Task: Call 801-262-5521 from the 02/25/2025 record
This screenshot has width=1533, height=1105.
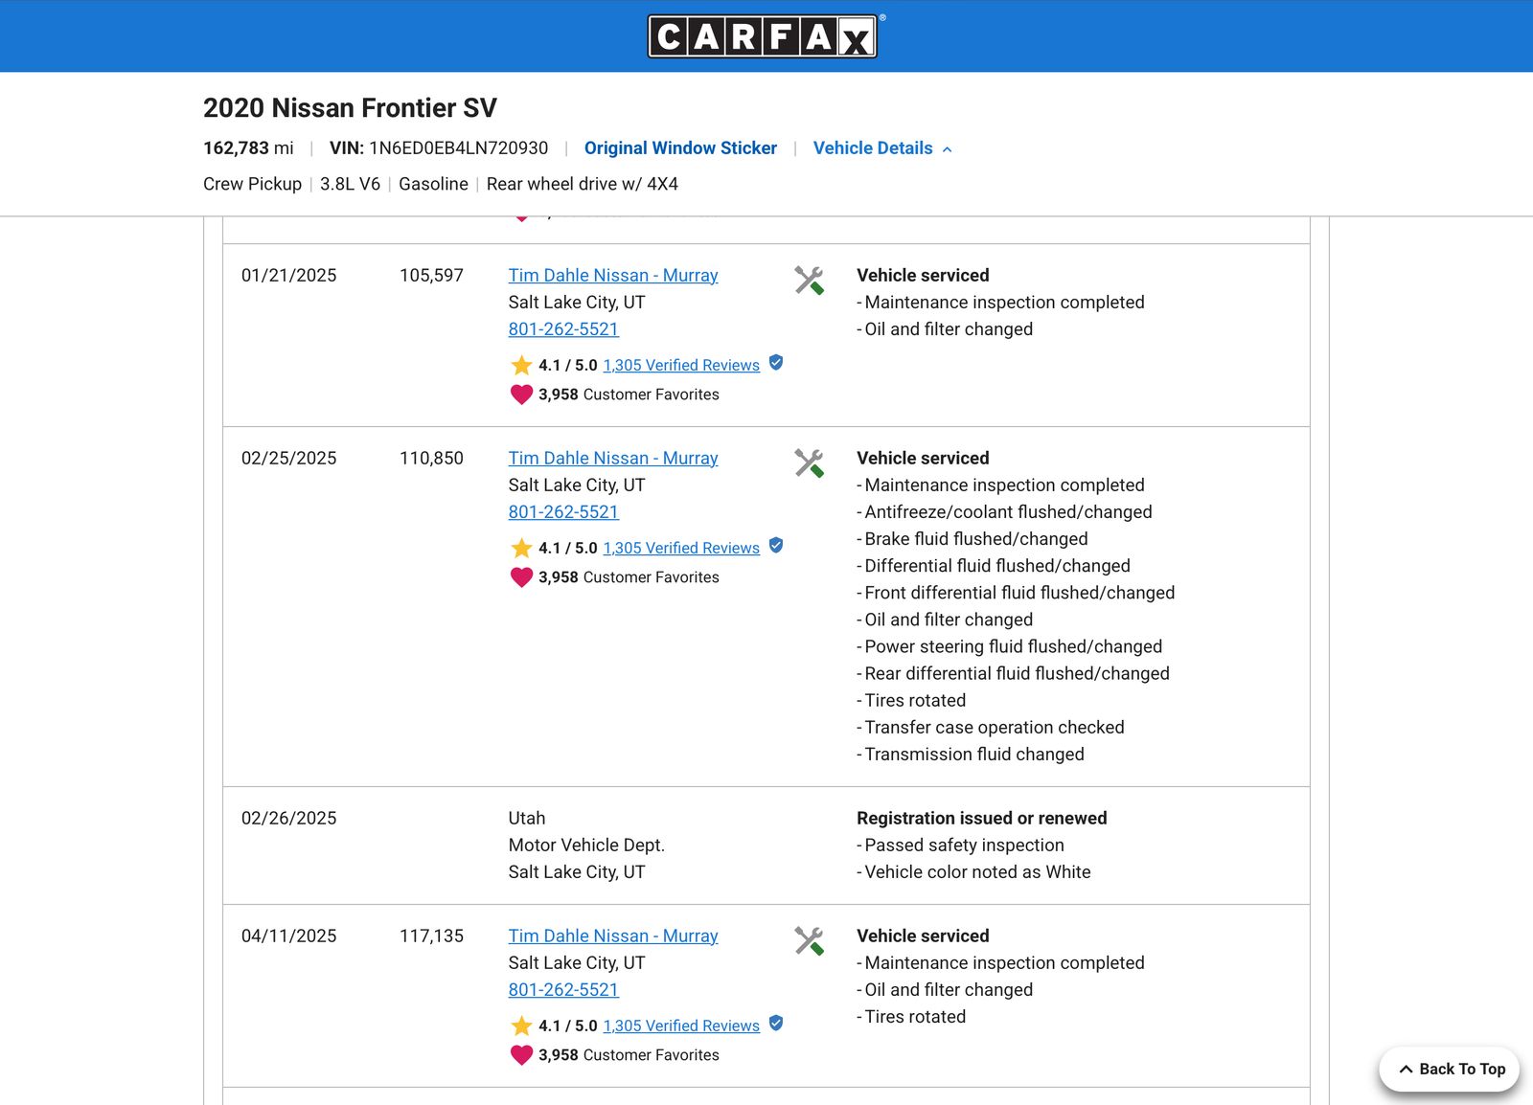Action: click(x=563, y=512)
